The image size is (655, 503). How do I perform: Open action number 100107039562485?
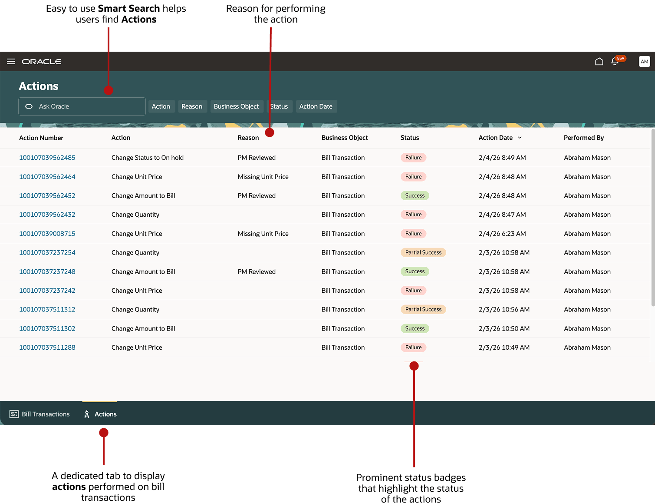pyautogui.click(x=47, y=157)
